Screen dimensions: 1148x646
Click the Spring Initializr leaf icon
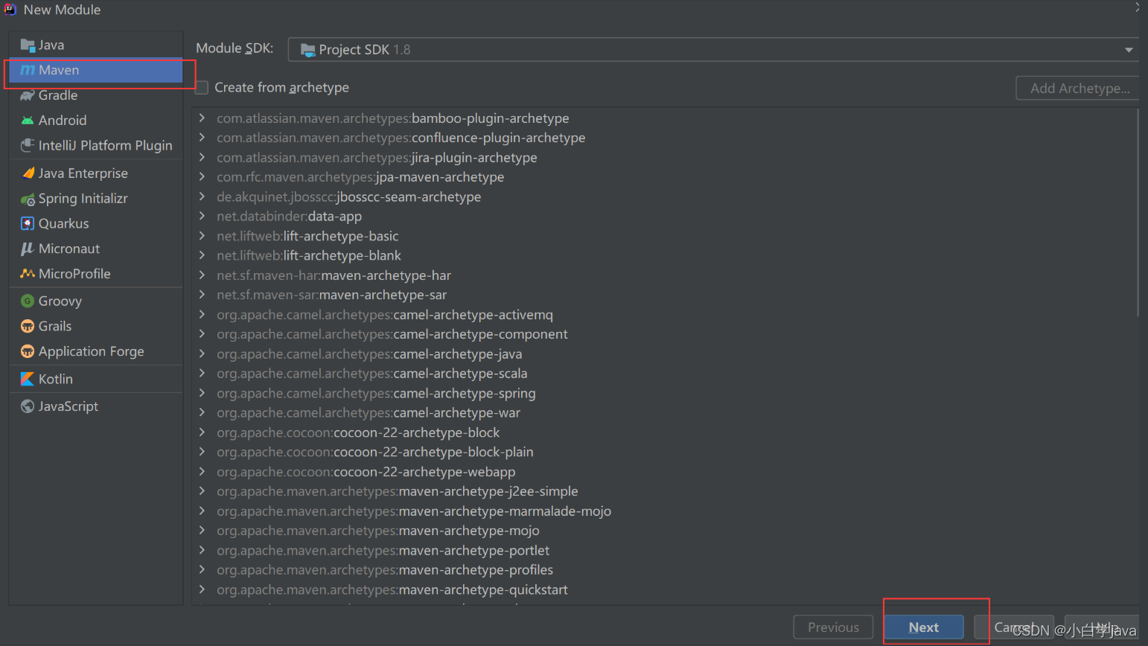click(x=28, y=199)
